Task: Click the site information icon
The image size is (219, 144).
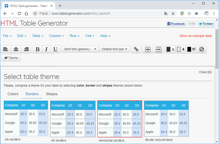Action: click(35, 13)
